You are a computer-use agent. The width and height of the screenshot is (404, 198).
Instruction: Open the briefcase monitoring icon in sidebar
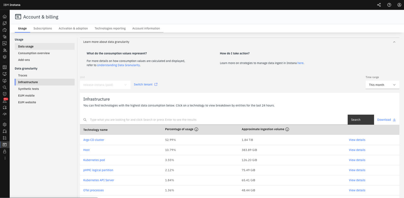[x=4, y=30]
